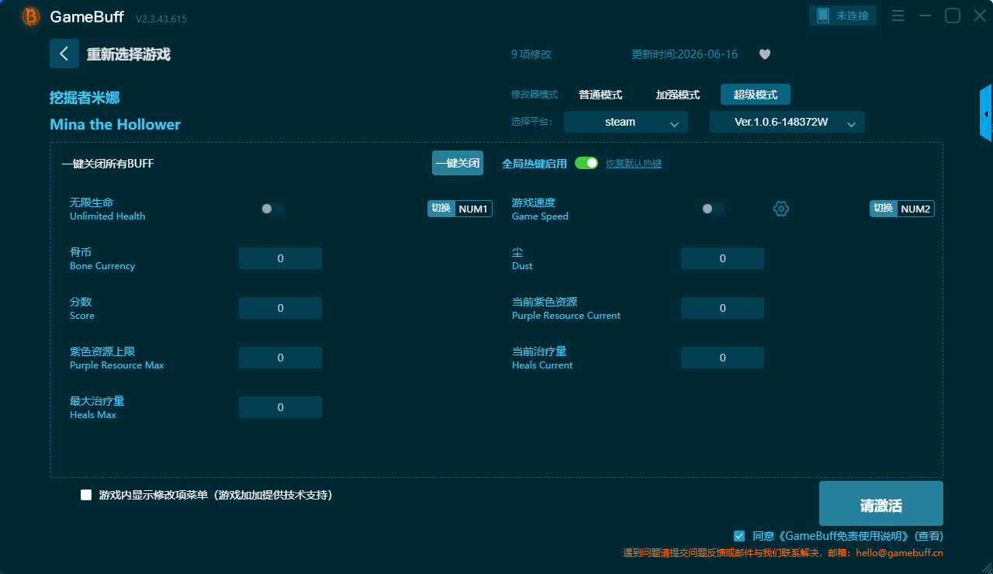This screenshot has height=574, width=993.
Task: Click the heart favorite icon
Action: [x=765, y=54]
